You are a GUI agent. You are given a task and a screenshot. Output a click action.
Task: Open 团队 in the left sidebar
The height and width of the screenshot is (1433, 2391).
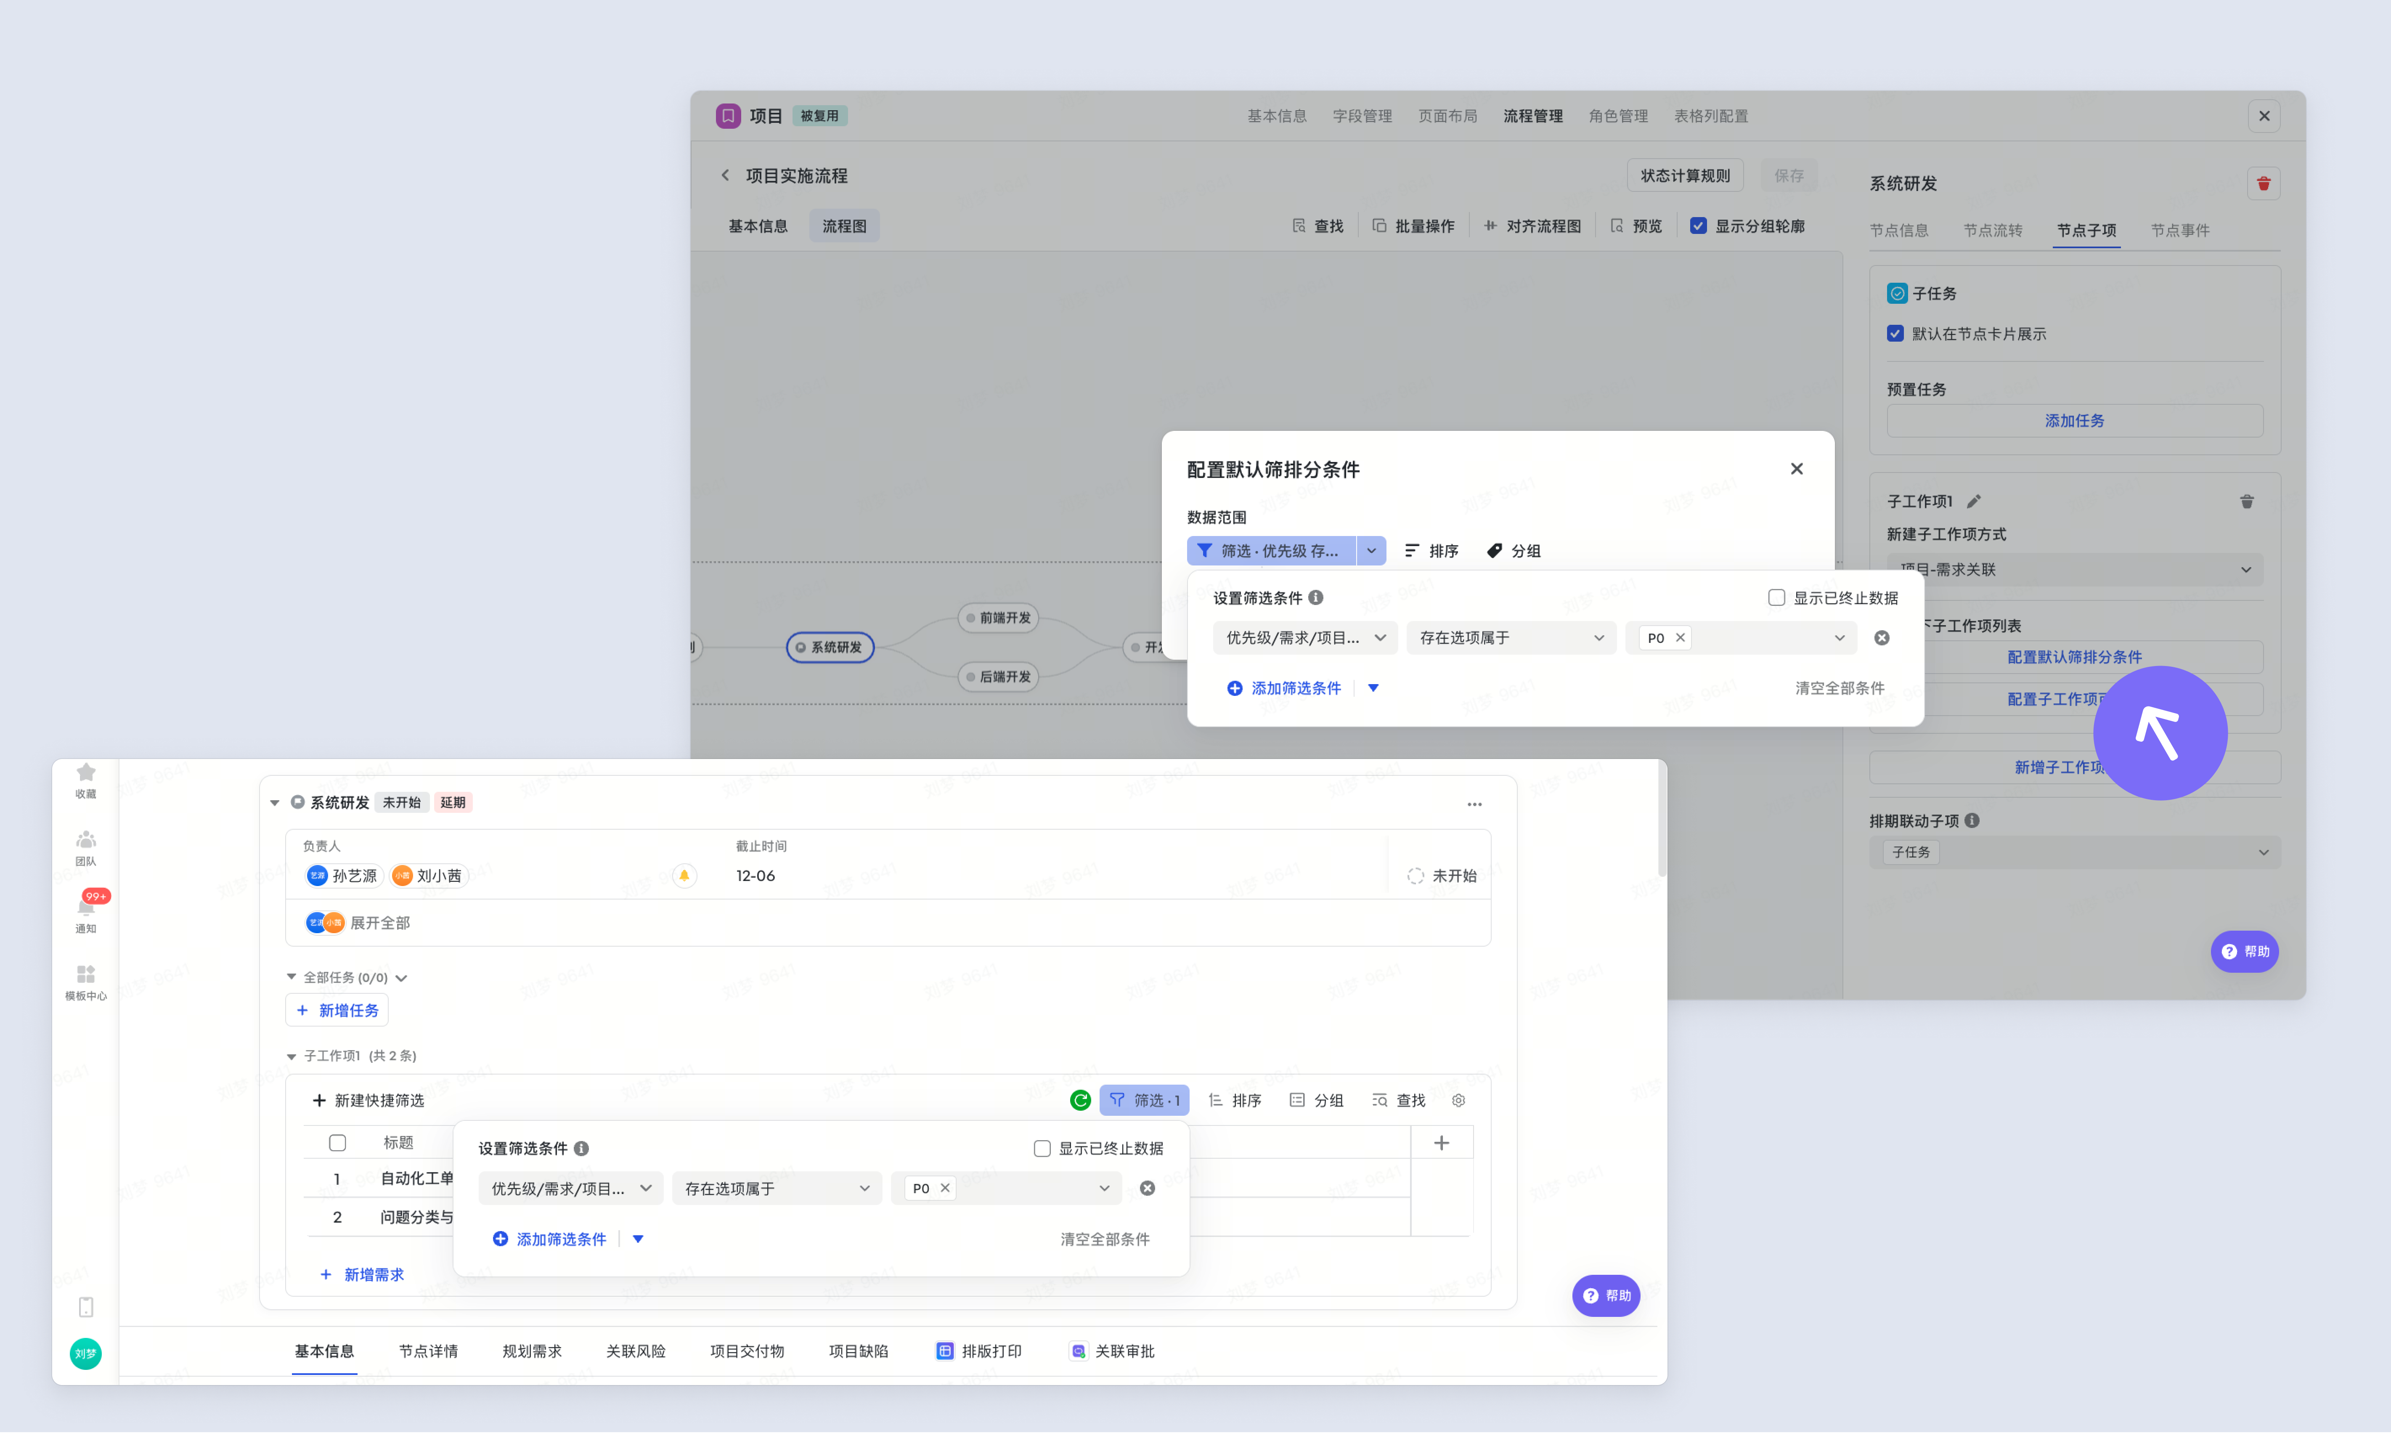point(86,848)
